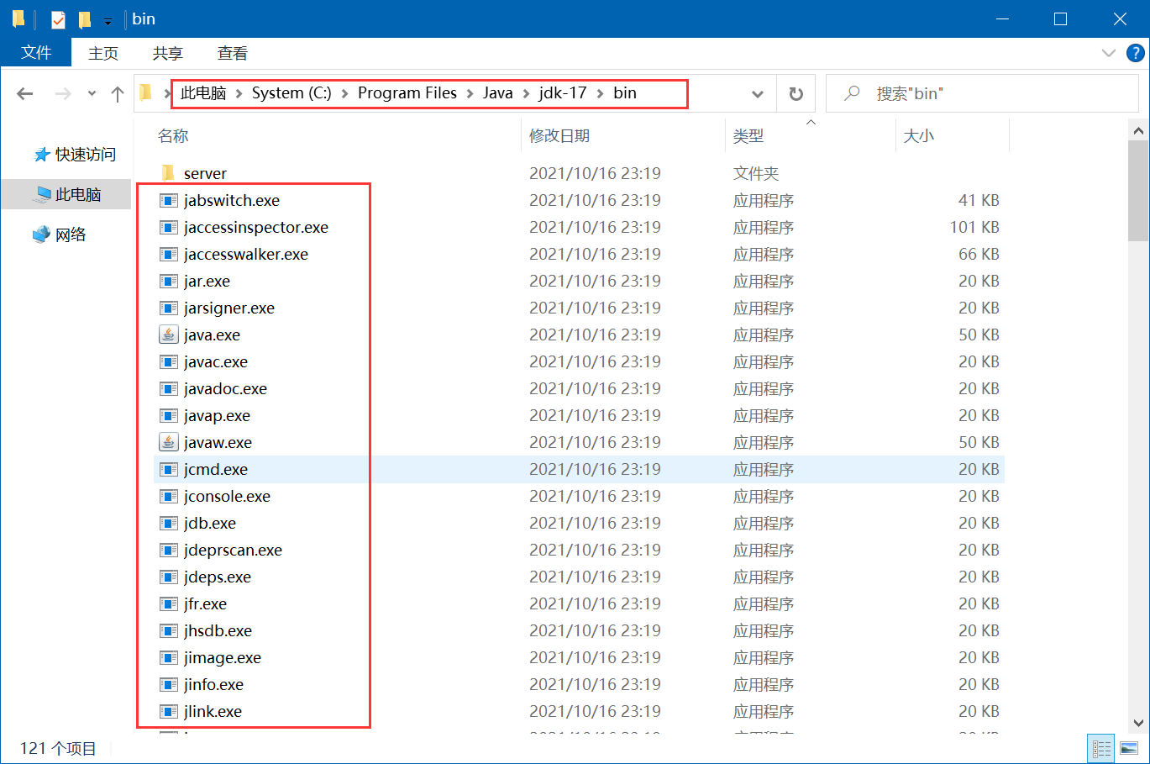Select the 101 KB size cell

click(974, 227)
